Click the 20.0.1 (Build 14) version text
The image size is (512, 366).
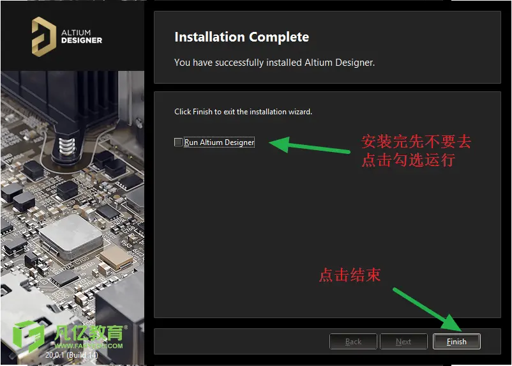coord(72,355)
